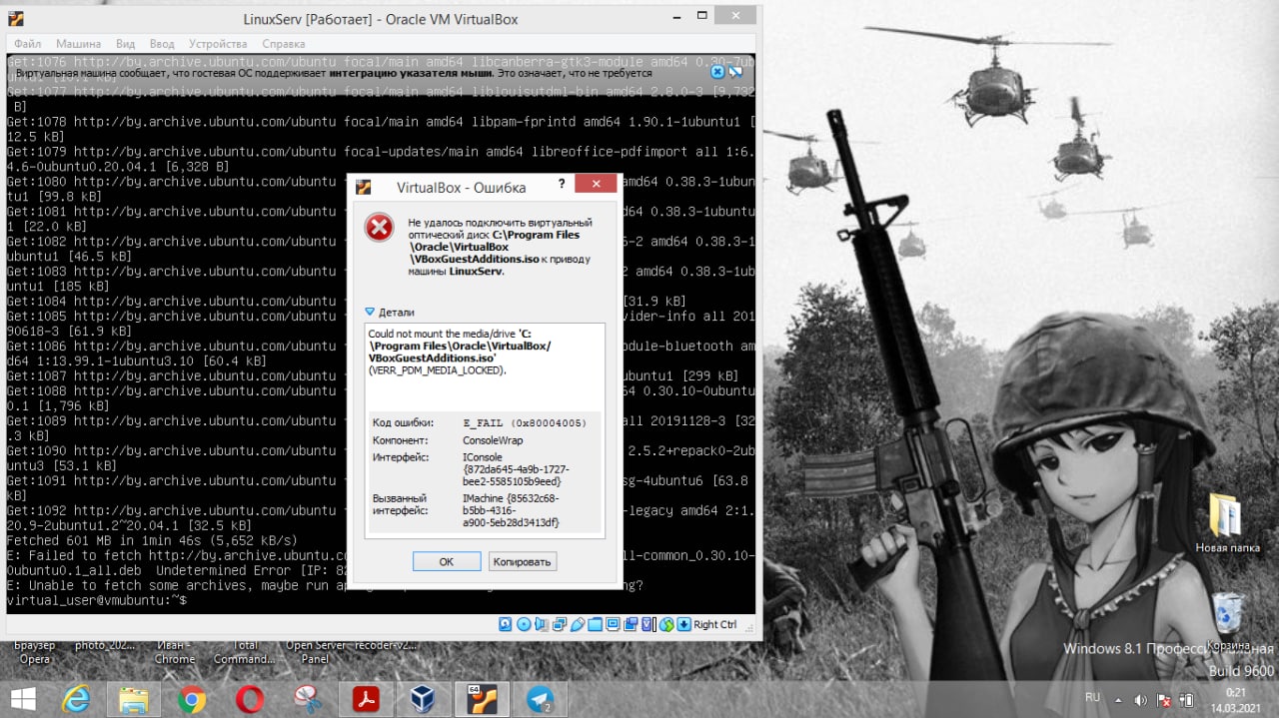
Task: Open the Устройства menu
Action: (218, 44)
